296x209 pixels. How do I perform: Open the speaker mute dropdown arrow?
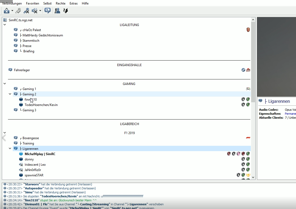[40, 11]
